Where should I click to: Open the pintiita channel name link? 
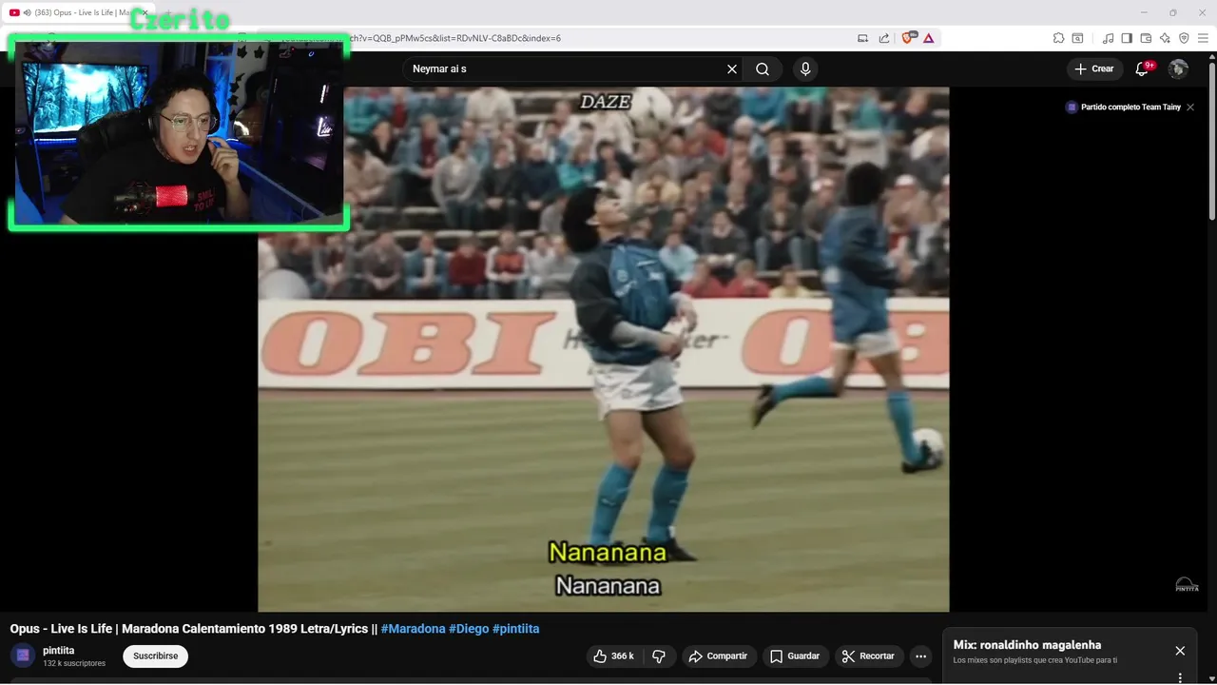coord(59,651)
